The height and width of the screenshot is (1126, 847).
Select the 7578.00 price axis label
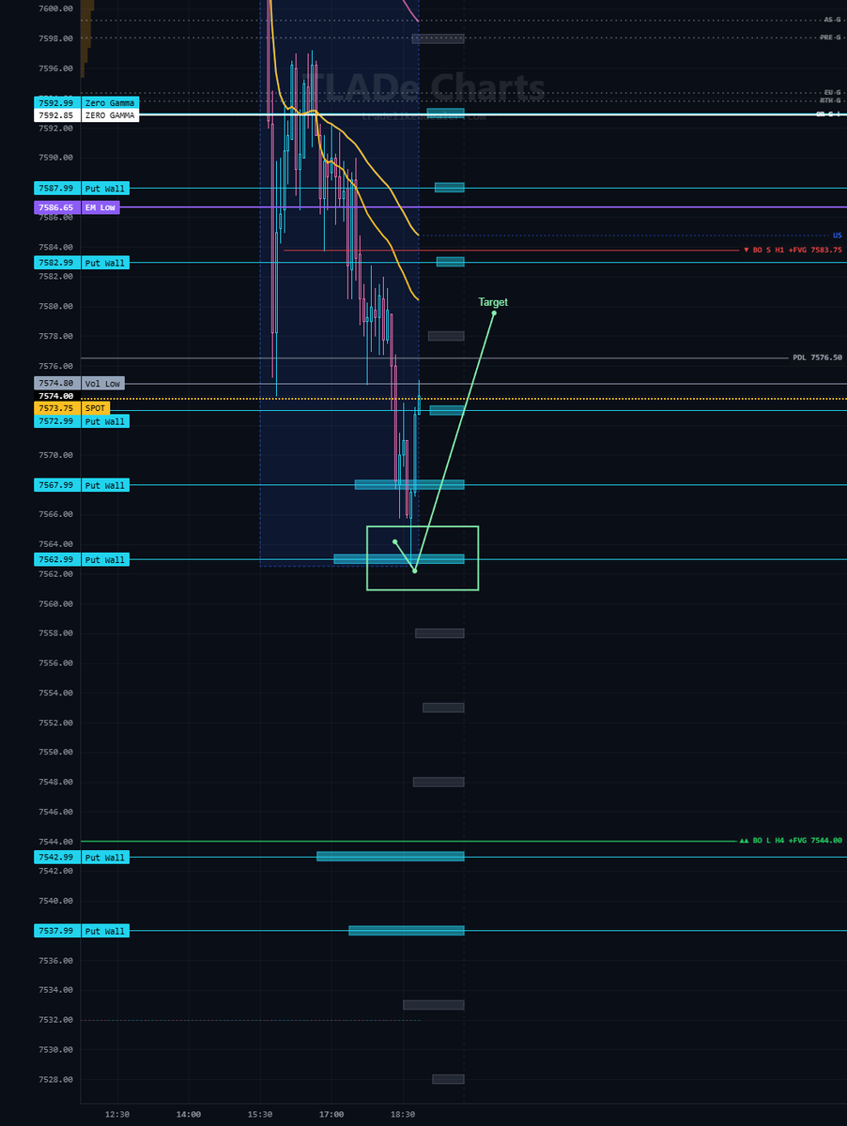point(56,336)
